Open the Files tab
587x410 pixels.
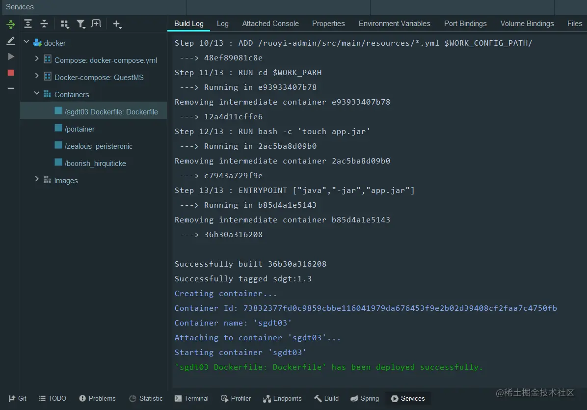coord(575,24)
